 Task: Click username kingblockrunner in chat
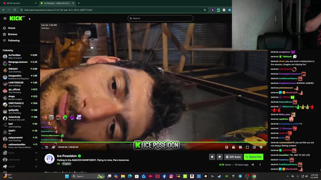coord(287,83)
